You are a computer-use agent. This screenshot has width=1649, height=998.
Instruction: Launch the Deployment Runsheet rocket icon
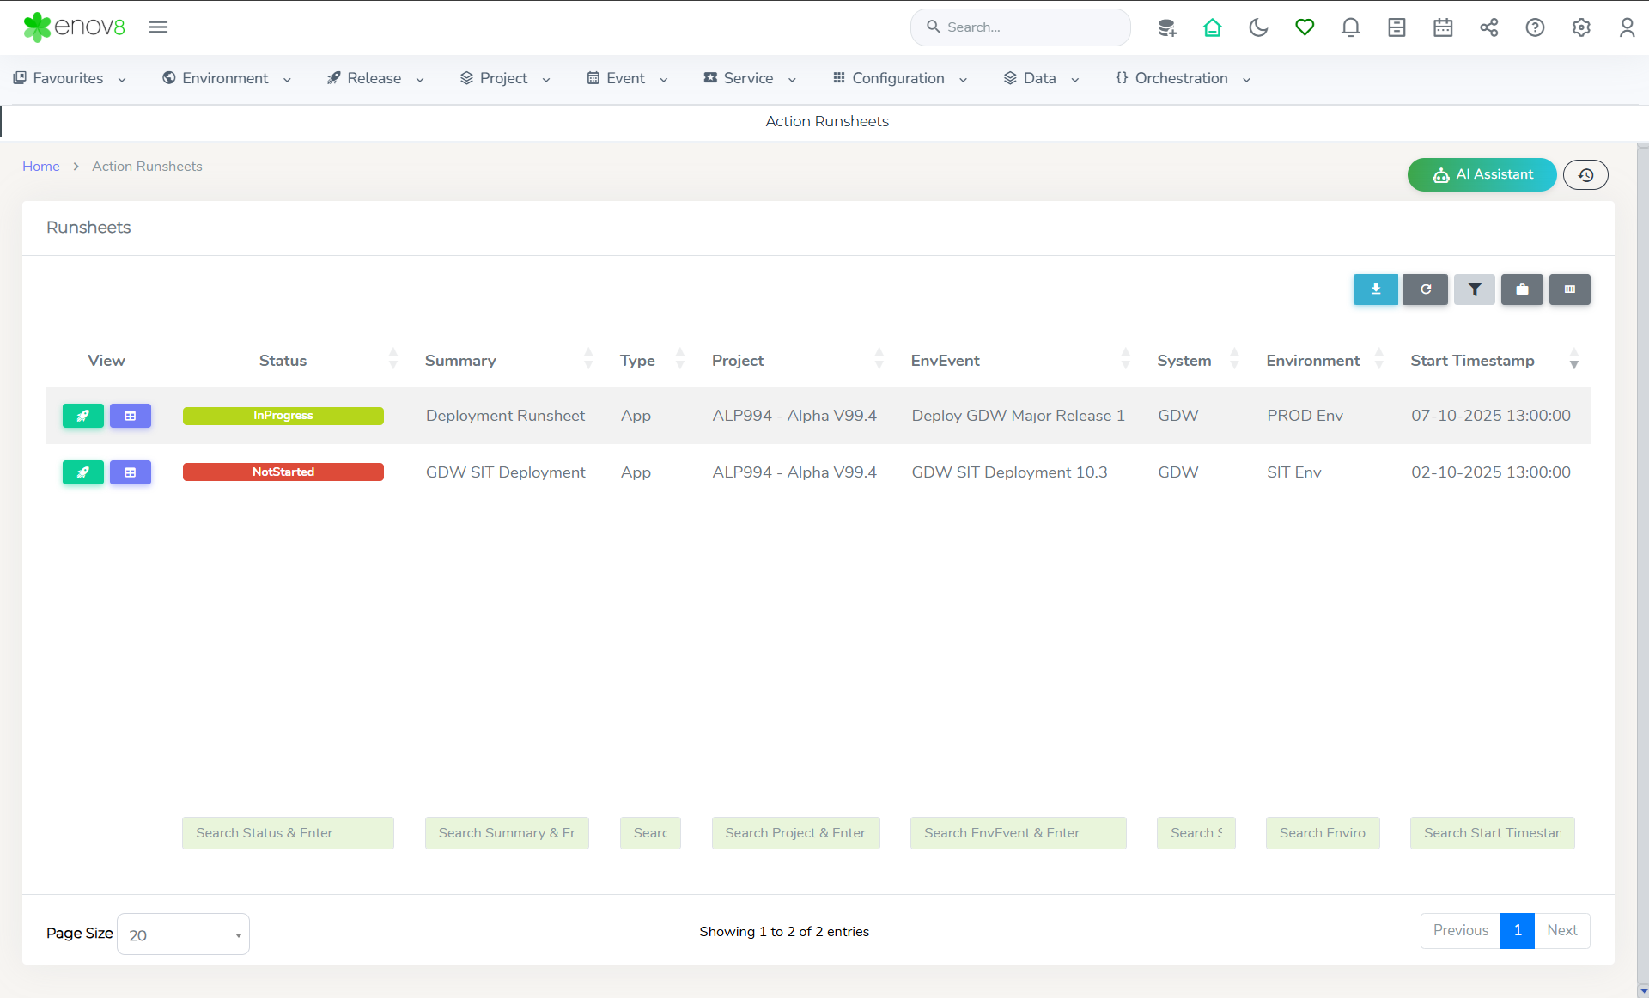pyautogui.click(x=82, y=416)
